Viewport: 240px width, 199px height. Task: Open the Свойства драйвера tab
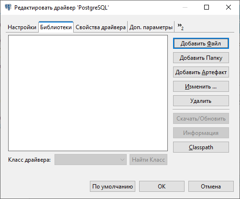click(x=100, y=27)
